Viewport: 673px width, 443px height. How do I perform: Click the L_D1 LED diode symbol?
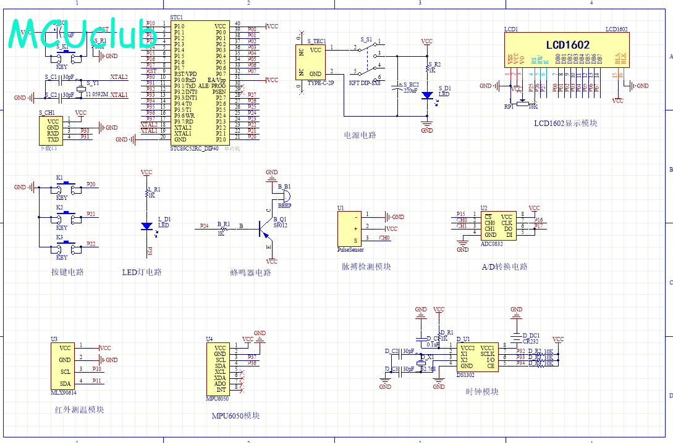tap(147, 226)
